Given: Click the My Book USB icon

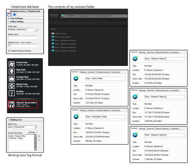Looking at the screenshot, I should (11, 93).
